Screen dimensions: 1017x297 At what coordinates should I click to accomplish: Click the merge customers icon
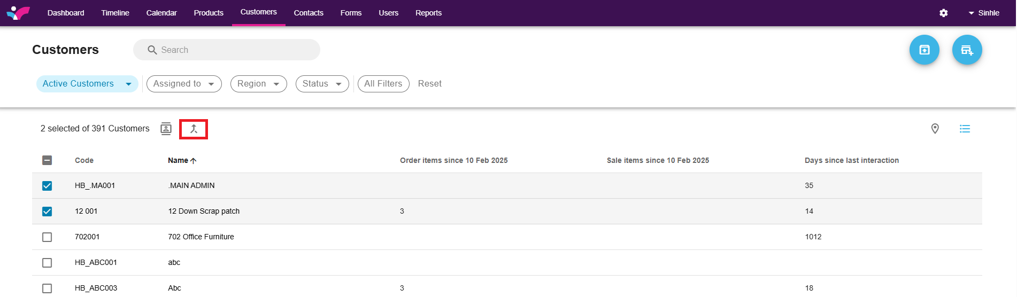pyautogui.click(x=194, y=129)
